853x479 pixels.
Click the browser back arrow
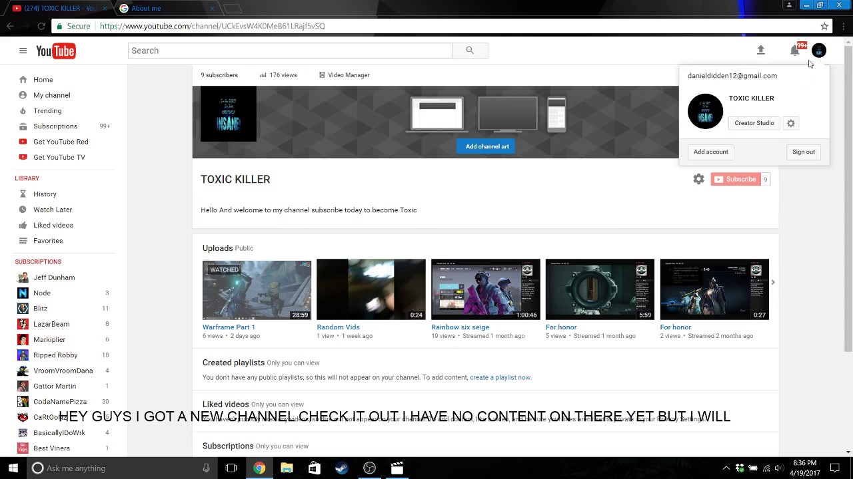point(10,26)
